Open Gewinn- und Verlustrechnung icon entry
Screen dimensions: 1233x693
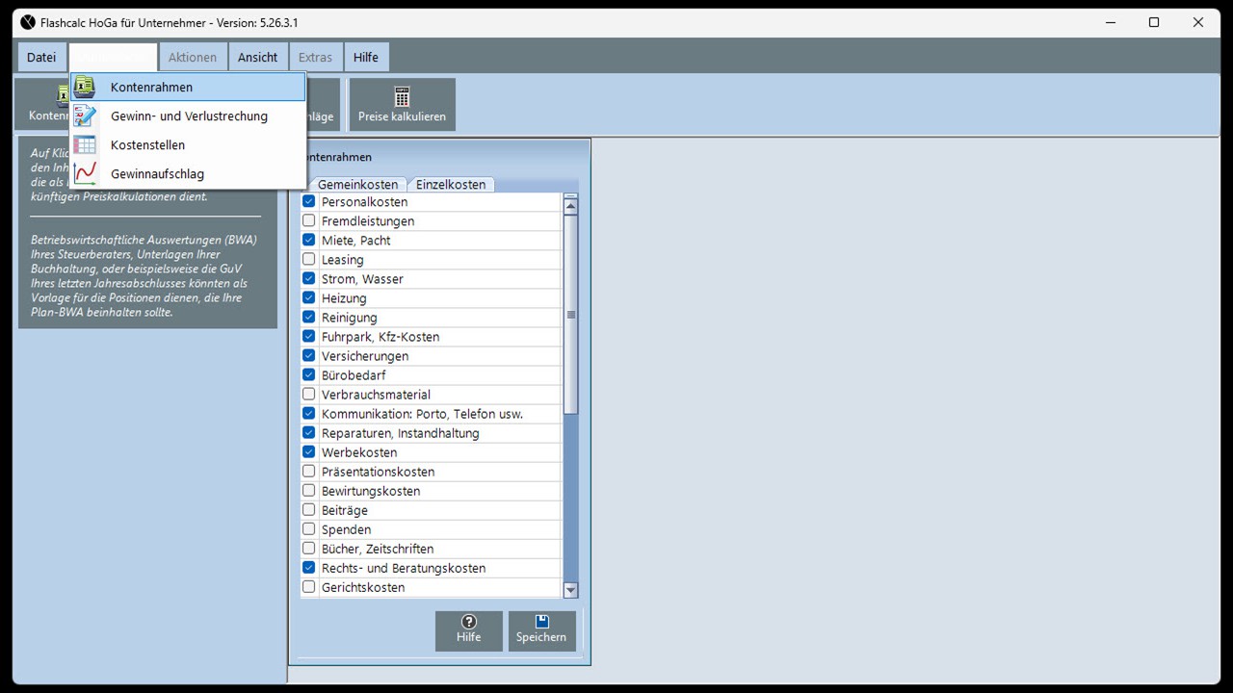[x=85, y=115]
